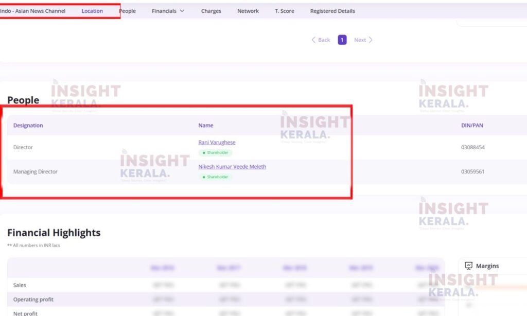Click Shareholder badge under Nikesh Kumar
This screenshot has width=527, height=316.
tap(216, 177)
